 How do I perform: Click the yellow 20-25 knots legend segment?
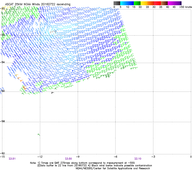(144, 3)
